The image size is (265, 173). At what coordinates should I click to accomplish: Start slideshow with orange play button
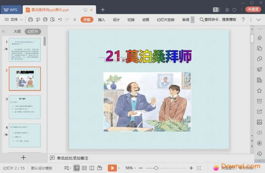click(112, 168)
